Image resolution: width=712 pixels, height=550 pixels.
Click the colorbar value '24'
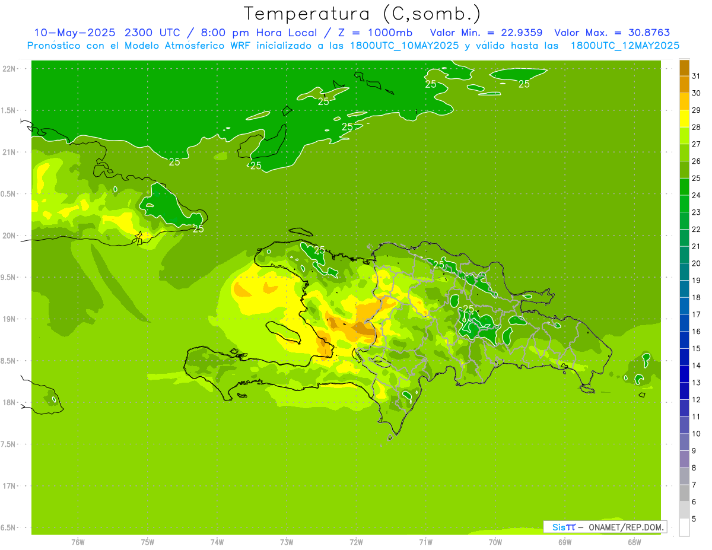tap(696, 195)
